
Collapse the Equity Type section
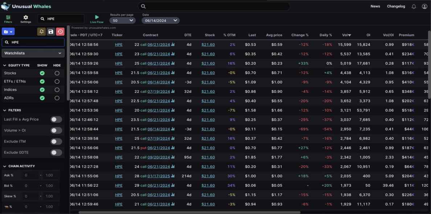point(5,65)
